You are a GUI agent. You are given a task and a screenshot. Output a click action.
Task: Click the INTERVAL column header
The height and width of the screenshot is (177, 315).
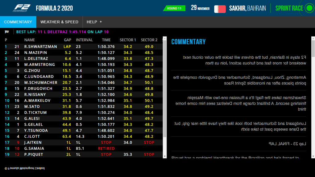pyautogui.click(x=84, y=40)
